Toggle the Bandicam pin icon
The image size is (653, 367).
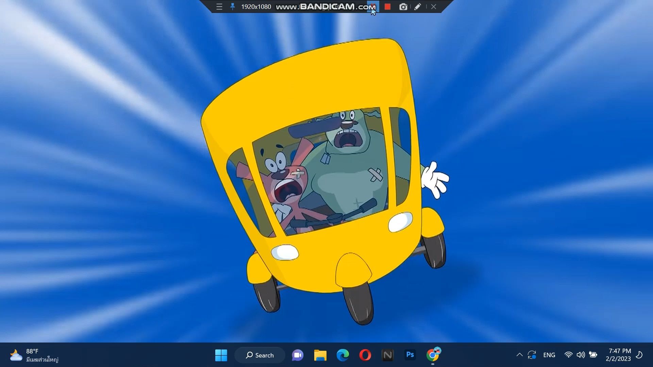[x=233, y=6]
